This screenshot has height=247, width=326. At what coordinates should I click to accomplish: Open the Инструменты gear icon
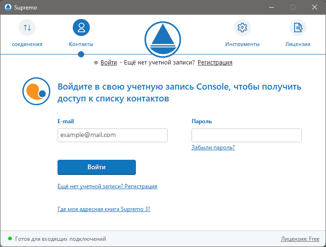pyautogui.click(x=242, y=27)
